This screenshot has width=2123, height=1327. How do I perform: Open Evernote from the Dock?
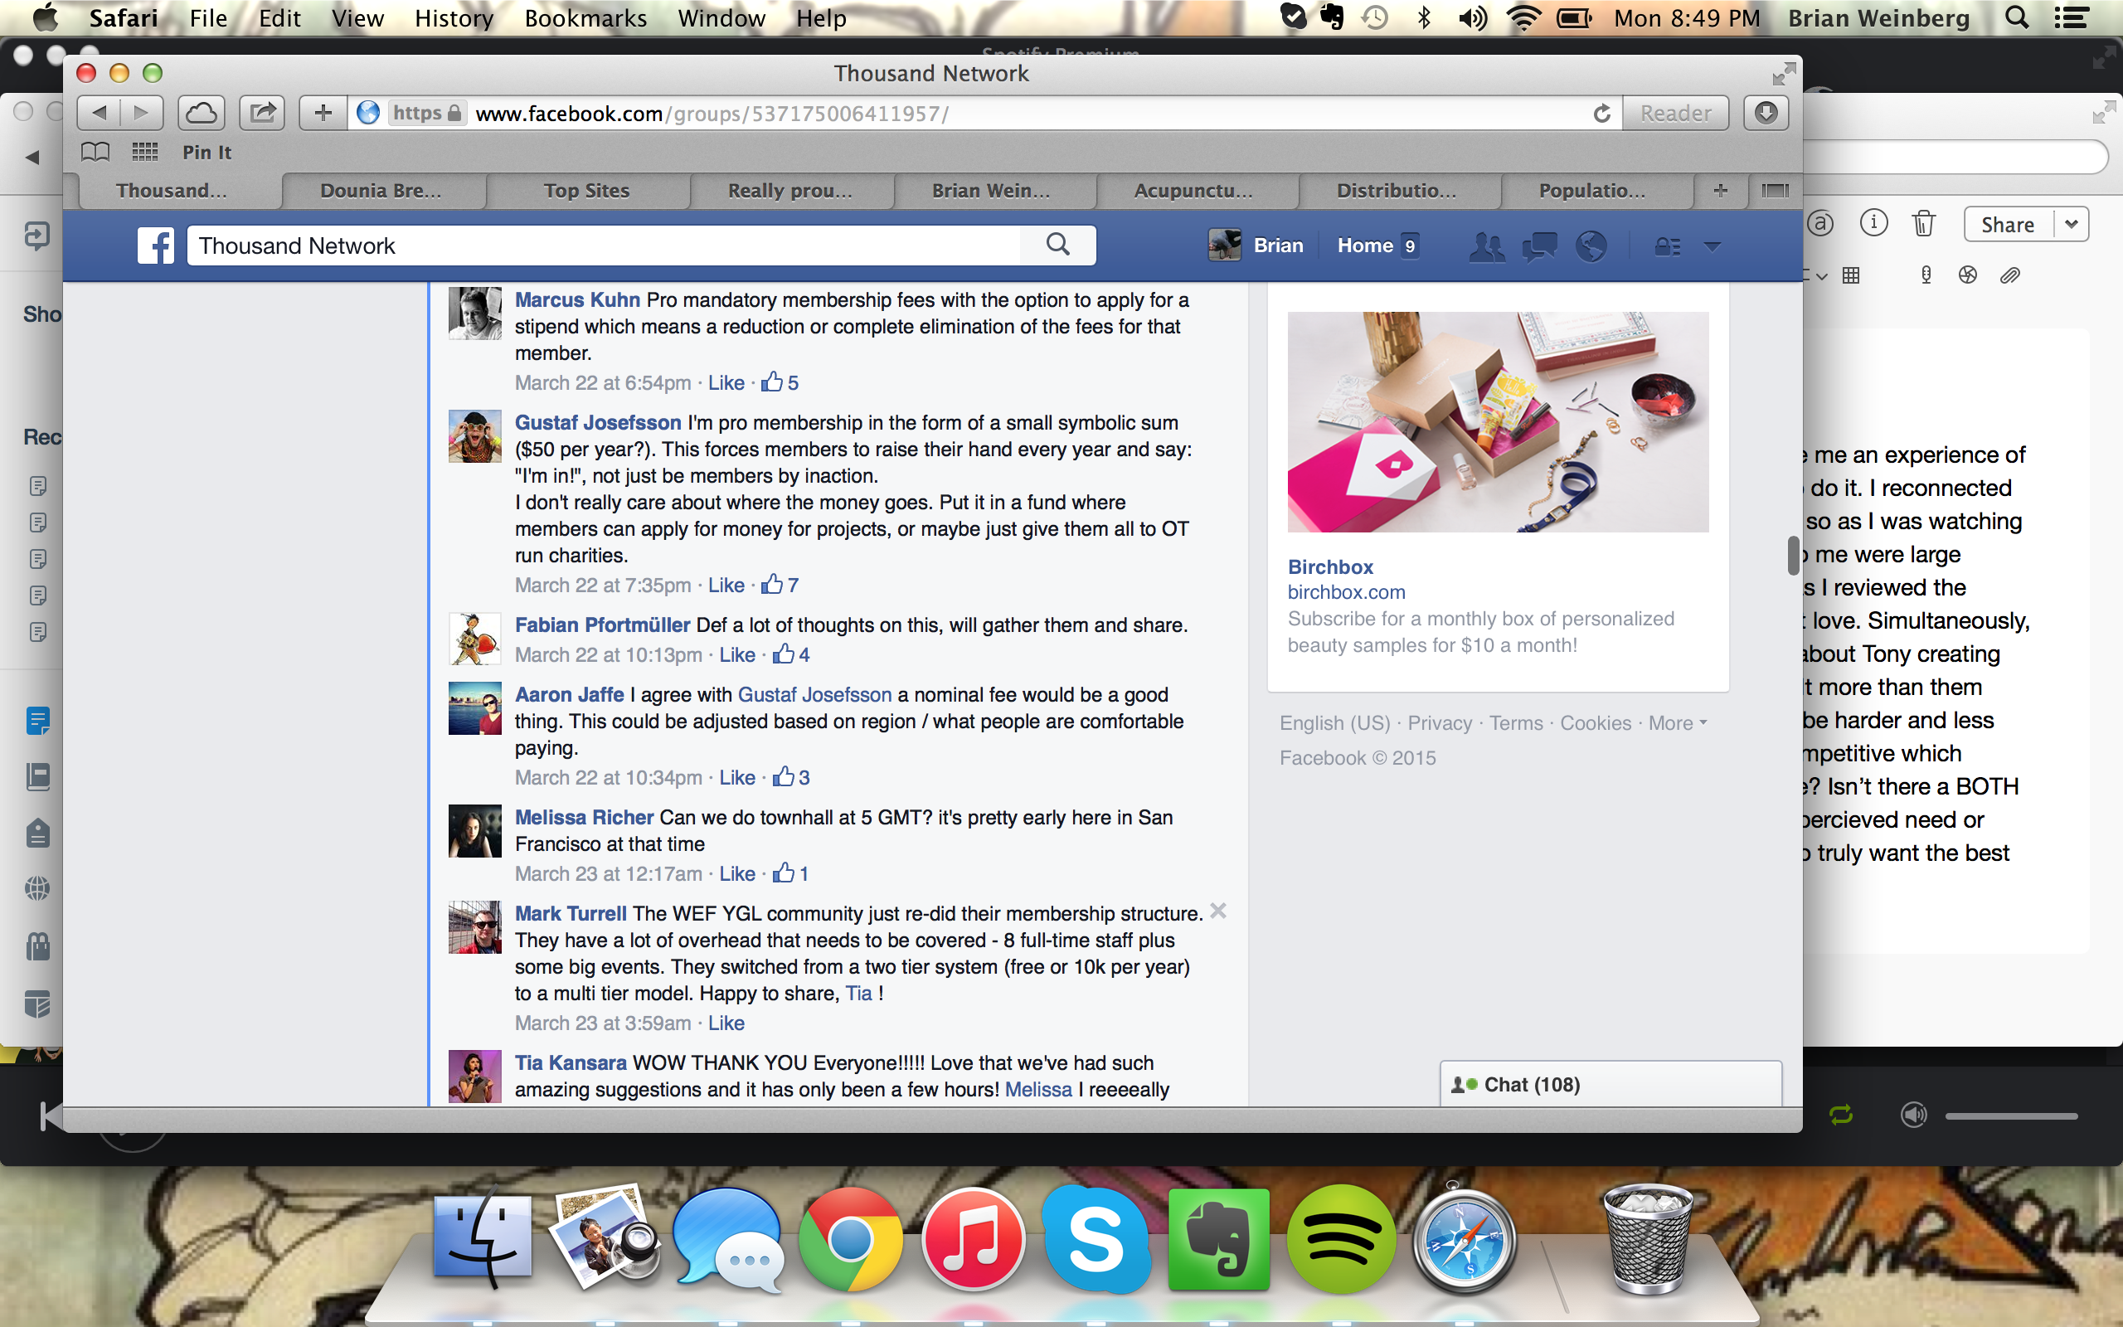tap(1218, 1239)
